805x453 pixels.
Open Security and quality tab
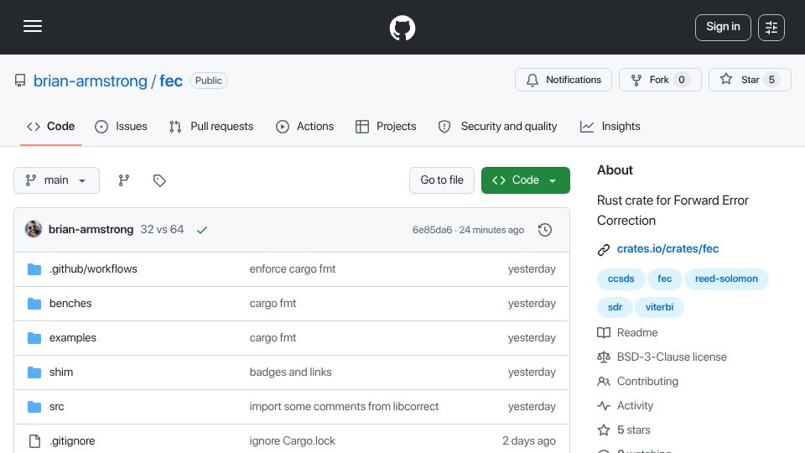click(x=497, y=127)
